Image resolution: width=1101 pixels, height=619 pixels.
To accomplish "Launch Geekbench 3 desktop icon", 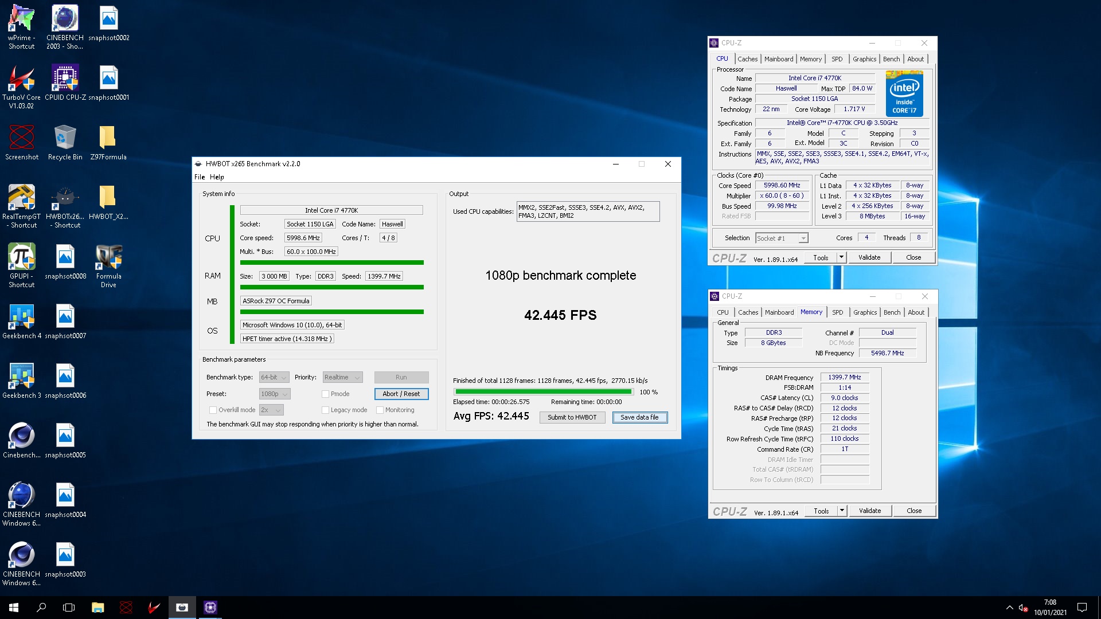I will point(22,381).
